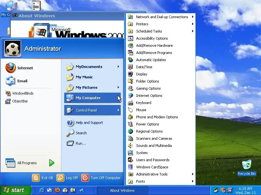Open Keyboard settings
The image size is (261, 195).
click(x=161, y=103)
